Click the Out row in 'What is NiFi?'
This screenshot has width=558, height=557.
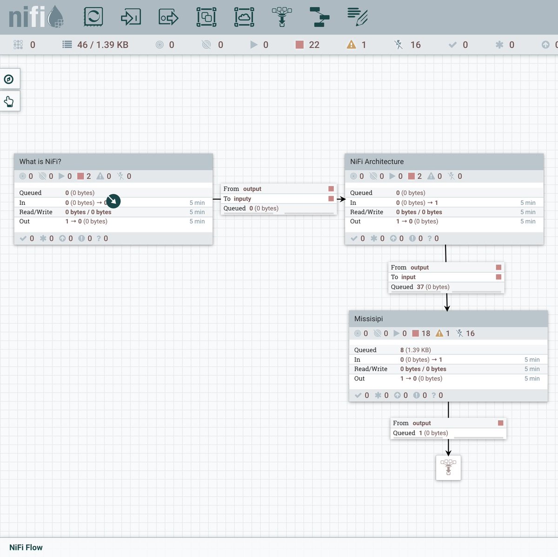click(x=113, y=221)
